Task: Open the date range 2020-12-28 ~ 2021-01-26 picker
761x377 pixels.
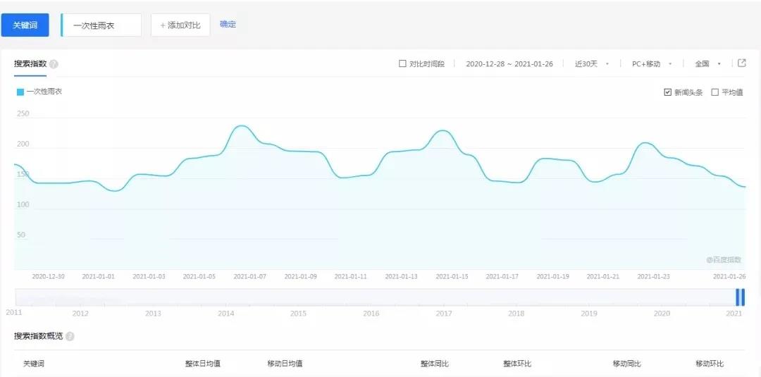Action: (509, 63)
